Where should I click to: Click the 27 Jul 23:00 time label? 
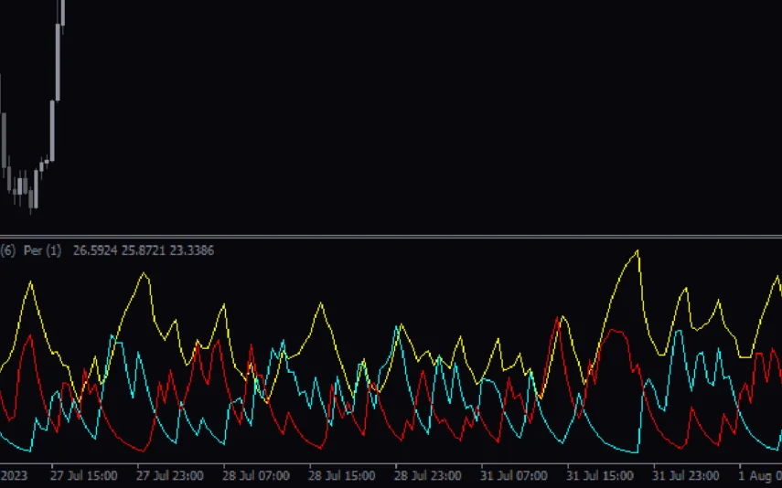tap(169, 476)
